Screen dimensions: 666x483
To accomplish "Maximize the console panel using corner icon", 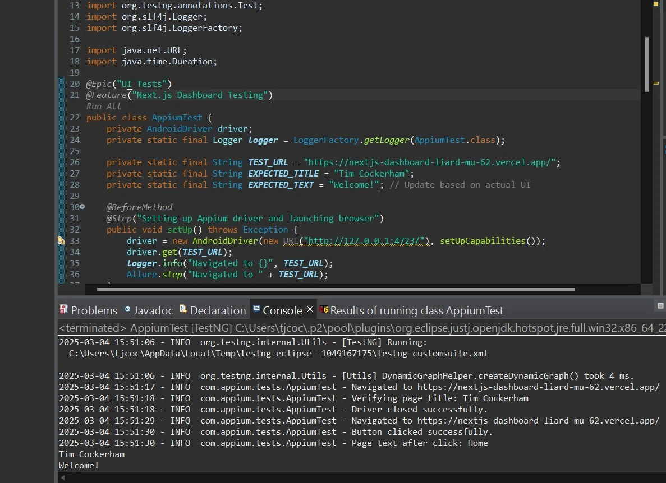I will click(x=660, y=306).
